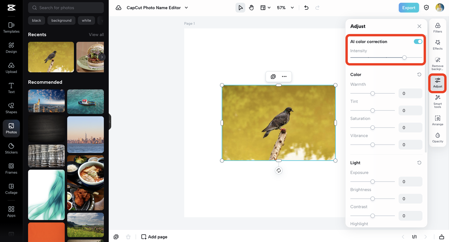Click the Search for photos field
The height and width of the screenshot is (242, 449).
pyautogui.click(x=66, y=8)
